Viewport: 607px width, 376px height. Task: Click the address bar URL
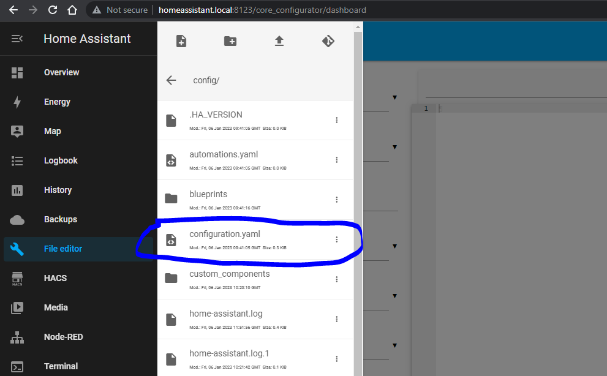[262, 10]
